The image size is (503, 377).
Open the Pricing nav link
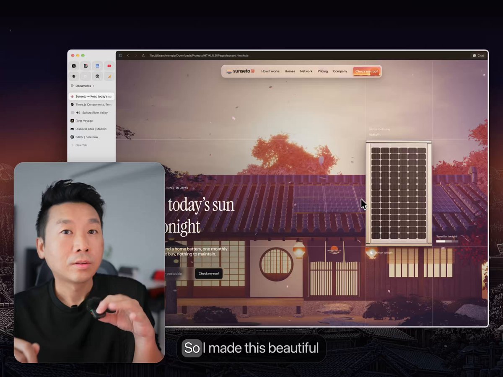[323, 71]
